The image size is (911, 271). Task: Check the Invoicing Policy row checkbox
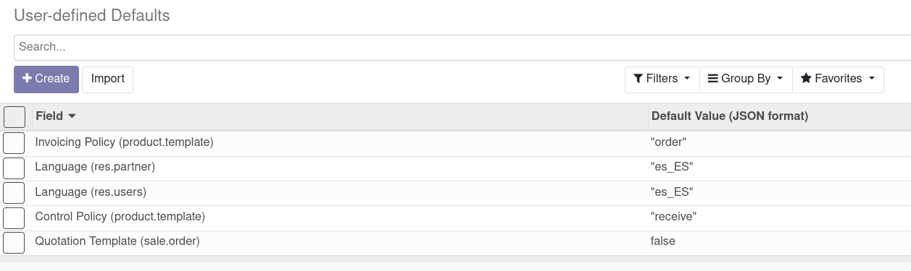[x=14, y=143]
